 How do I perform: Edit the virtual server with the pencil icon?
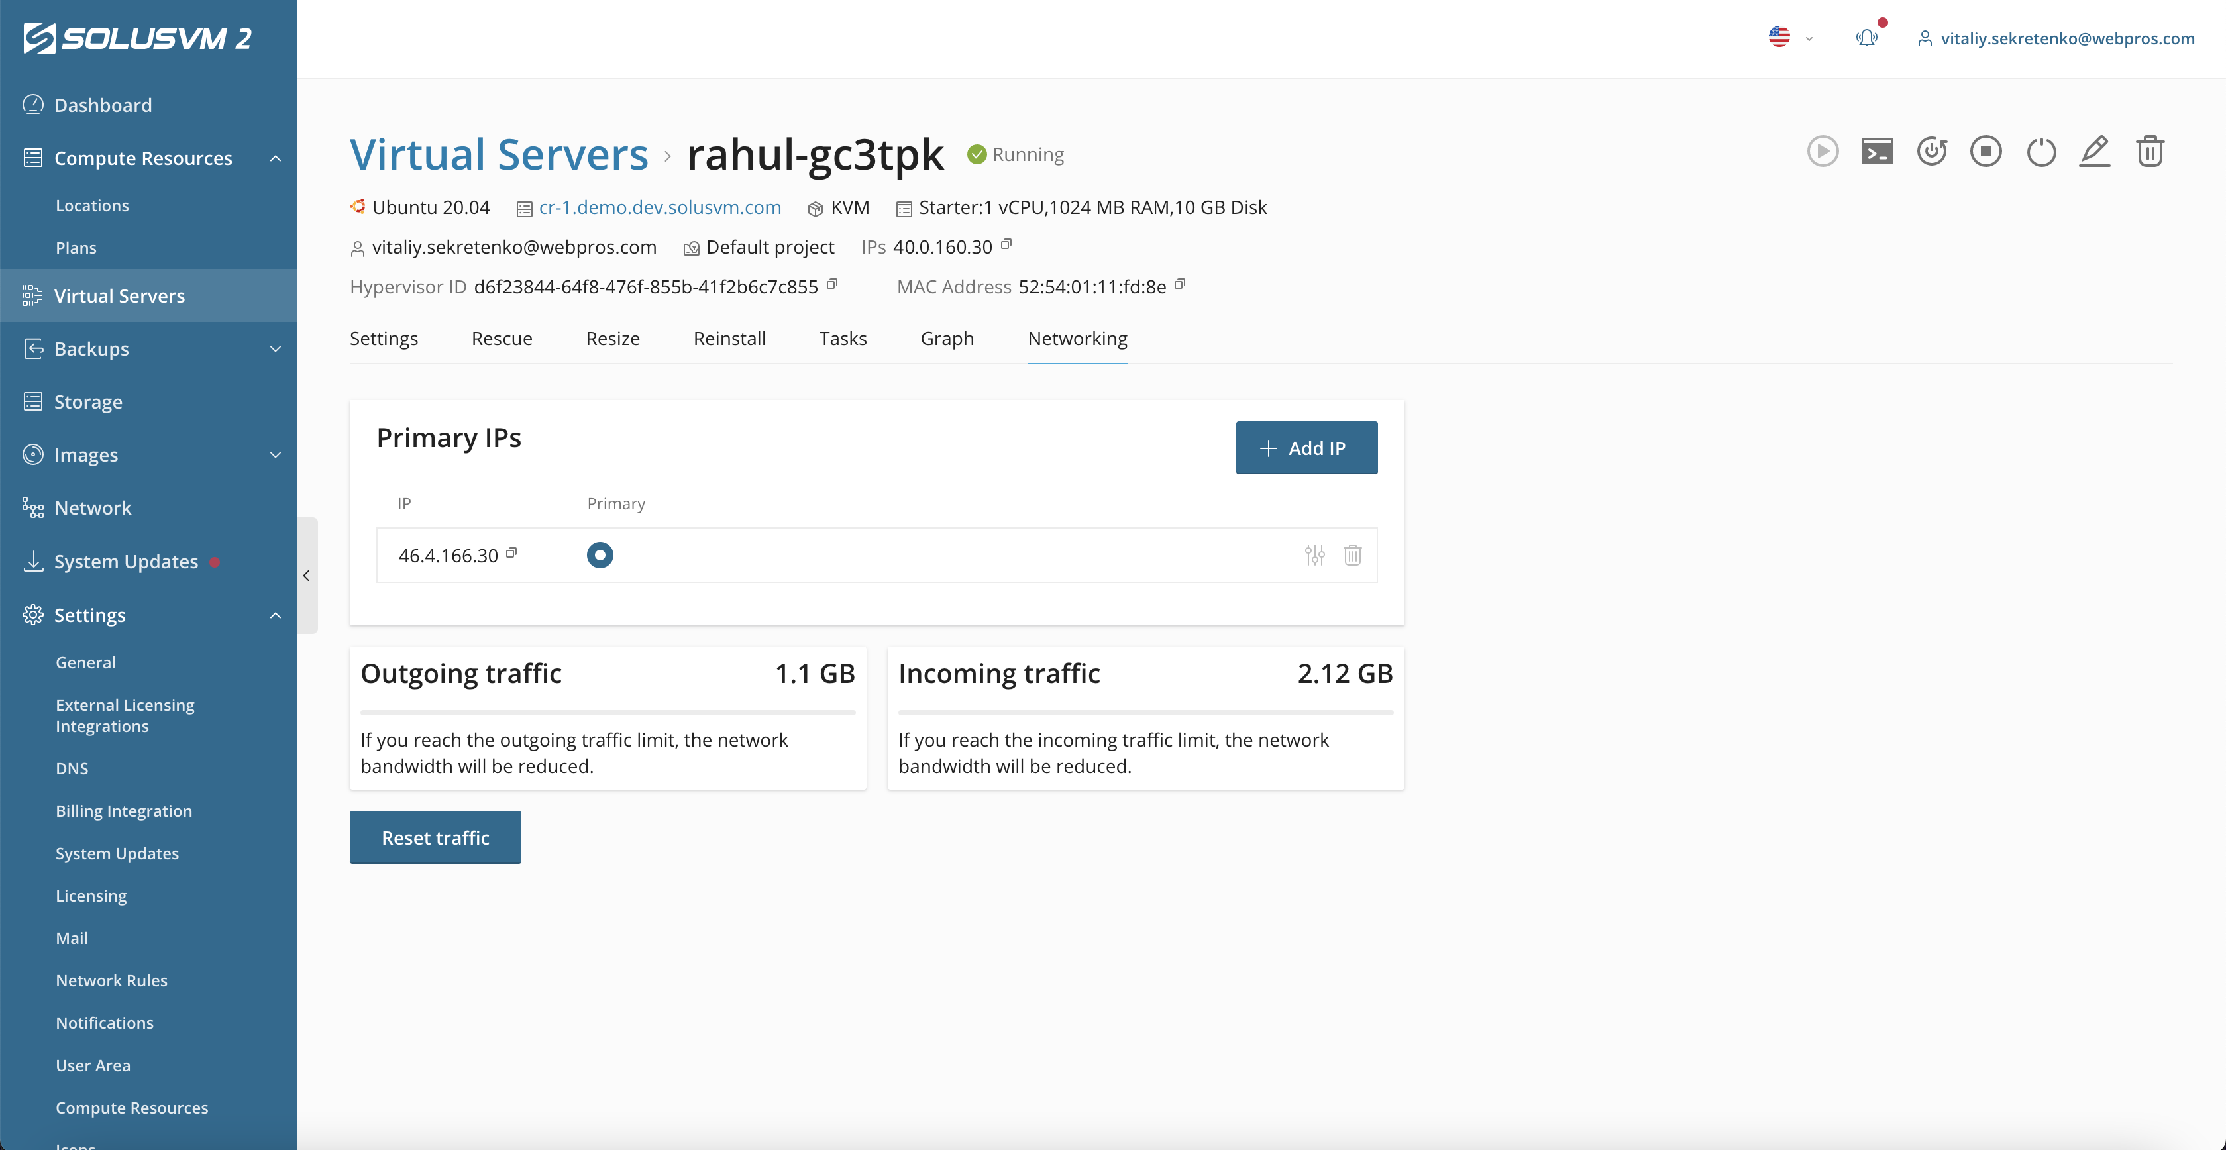(2095, 151)
